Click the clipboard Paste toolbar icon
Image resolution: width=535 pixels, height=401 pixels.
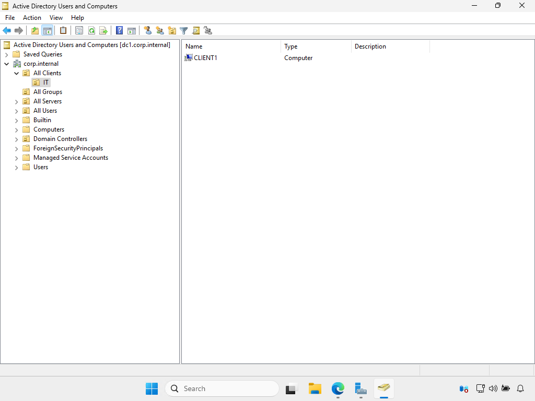(x=63, y=31)
